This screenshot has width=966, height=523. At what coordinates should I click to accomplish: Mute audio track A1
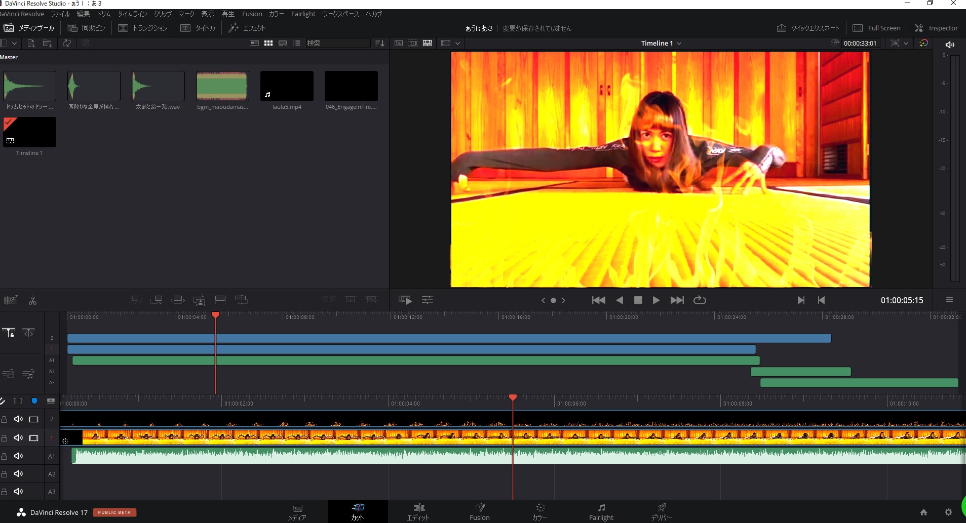coord(19,456)
